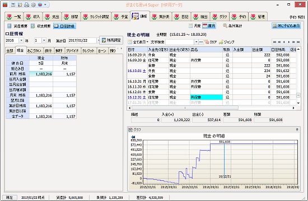Click the round red-blue quick-access icon
The width and height of the screenshot is (308, 201).
(x=40, y=4)
